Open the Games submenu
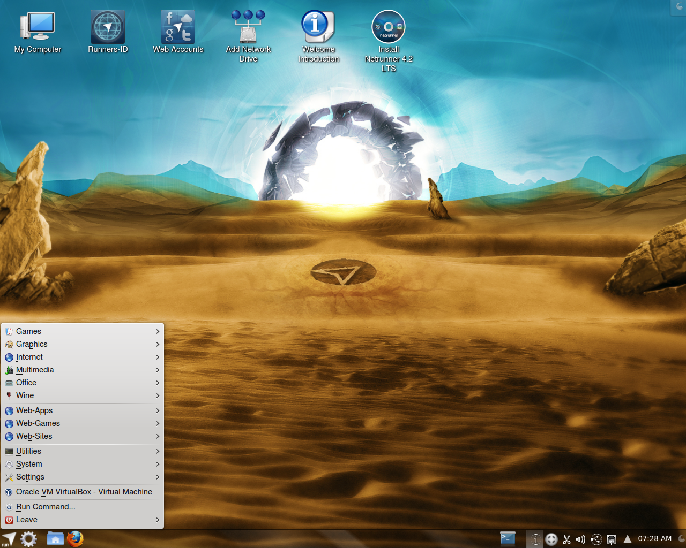Screen dimensions: 686x548 tap(83, 331)
